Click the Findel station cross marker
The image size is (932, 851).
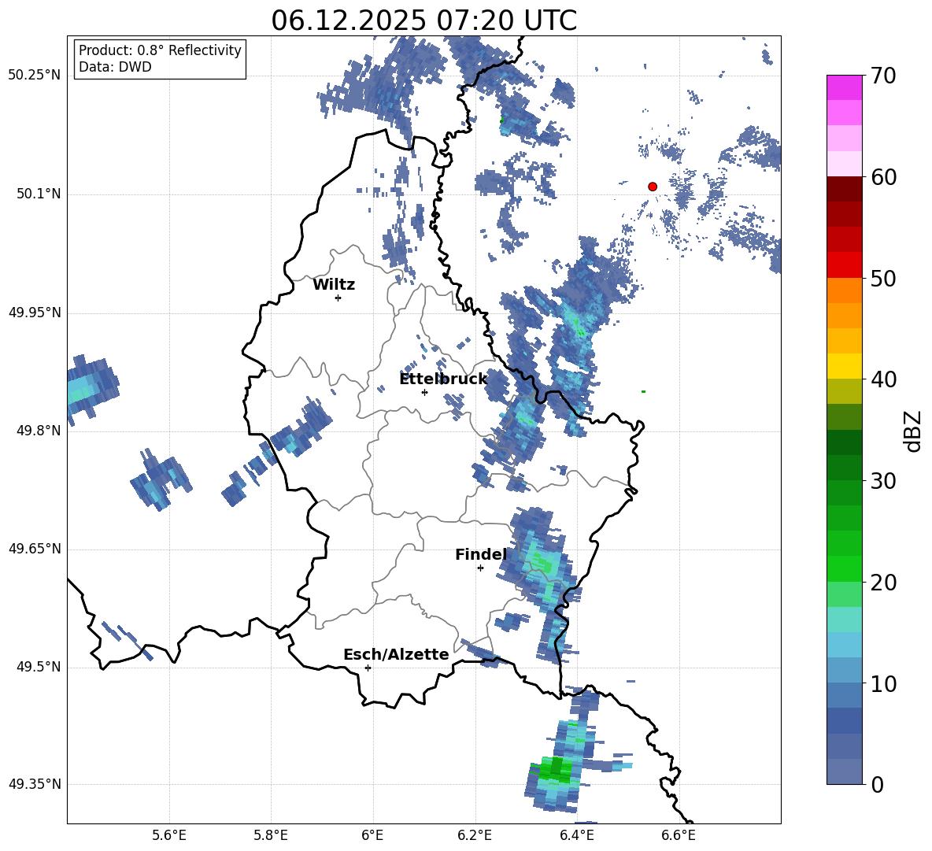(480, 568)
